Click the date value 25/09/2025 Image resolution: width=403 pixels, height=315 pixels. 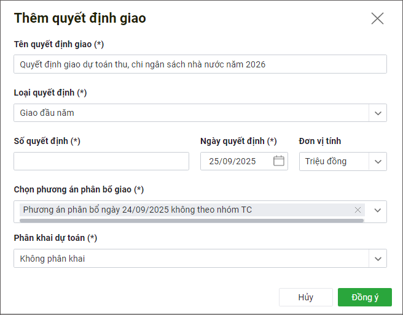[x=232, y=161]
